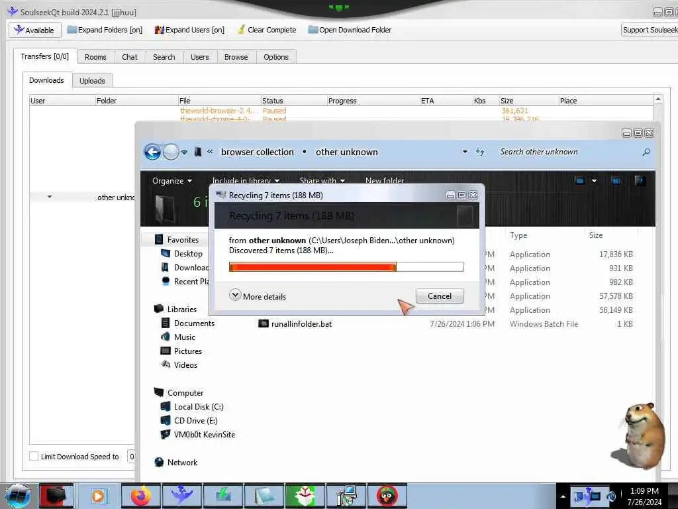Click the SoulseekQt bird taskbar icon
Viewport: 678px width, 509px height.
coord(182,496)
